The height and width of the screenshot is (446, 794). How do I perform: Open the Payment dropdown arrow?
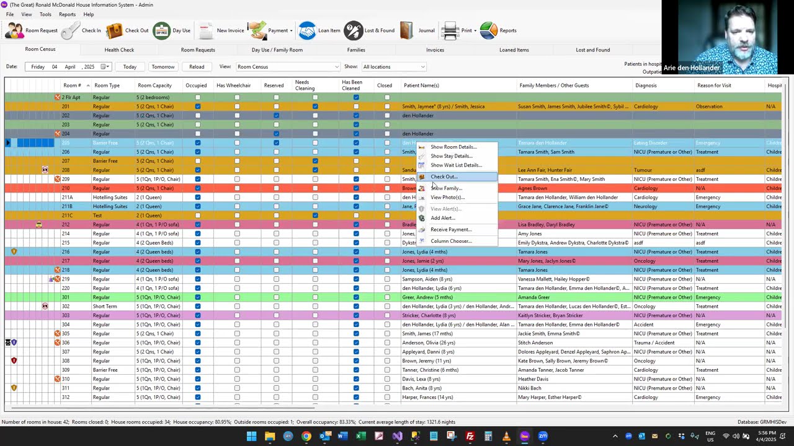coord(292,30)
